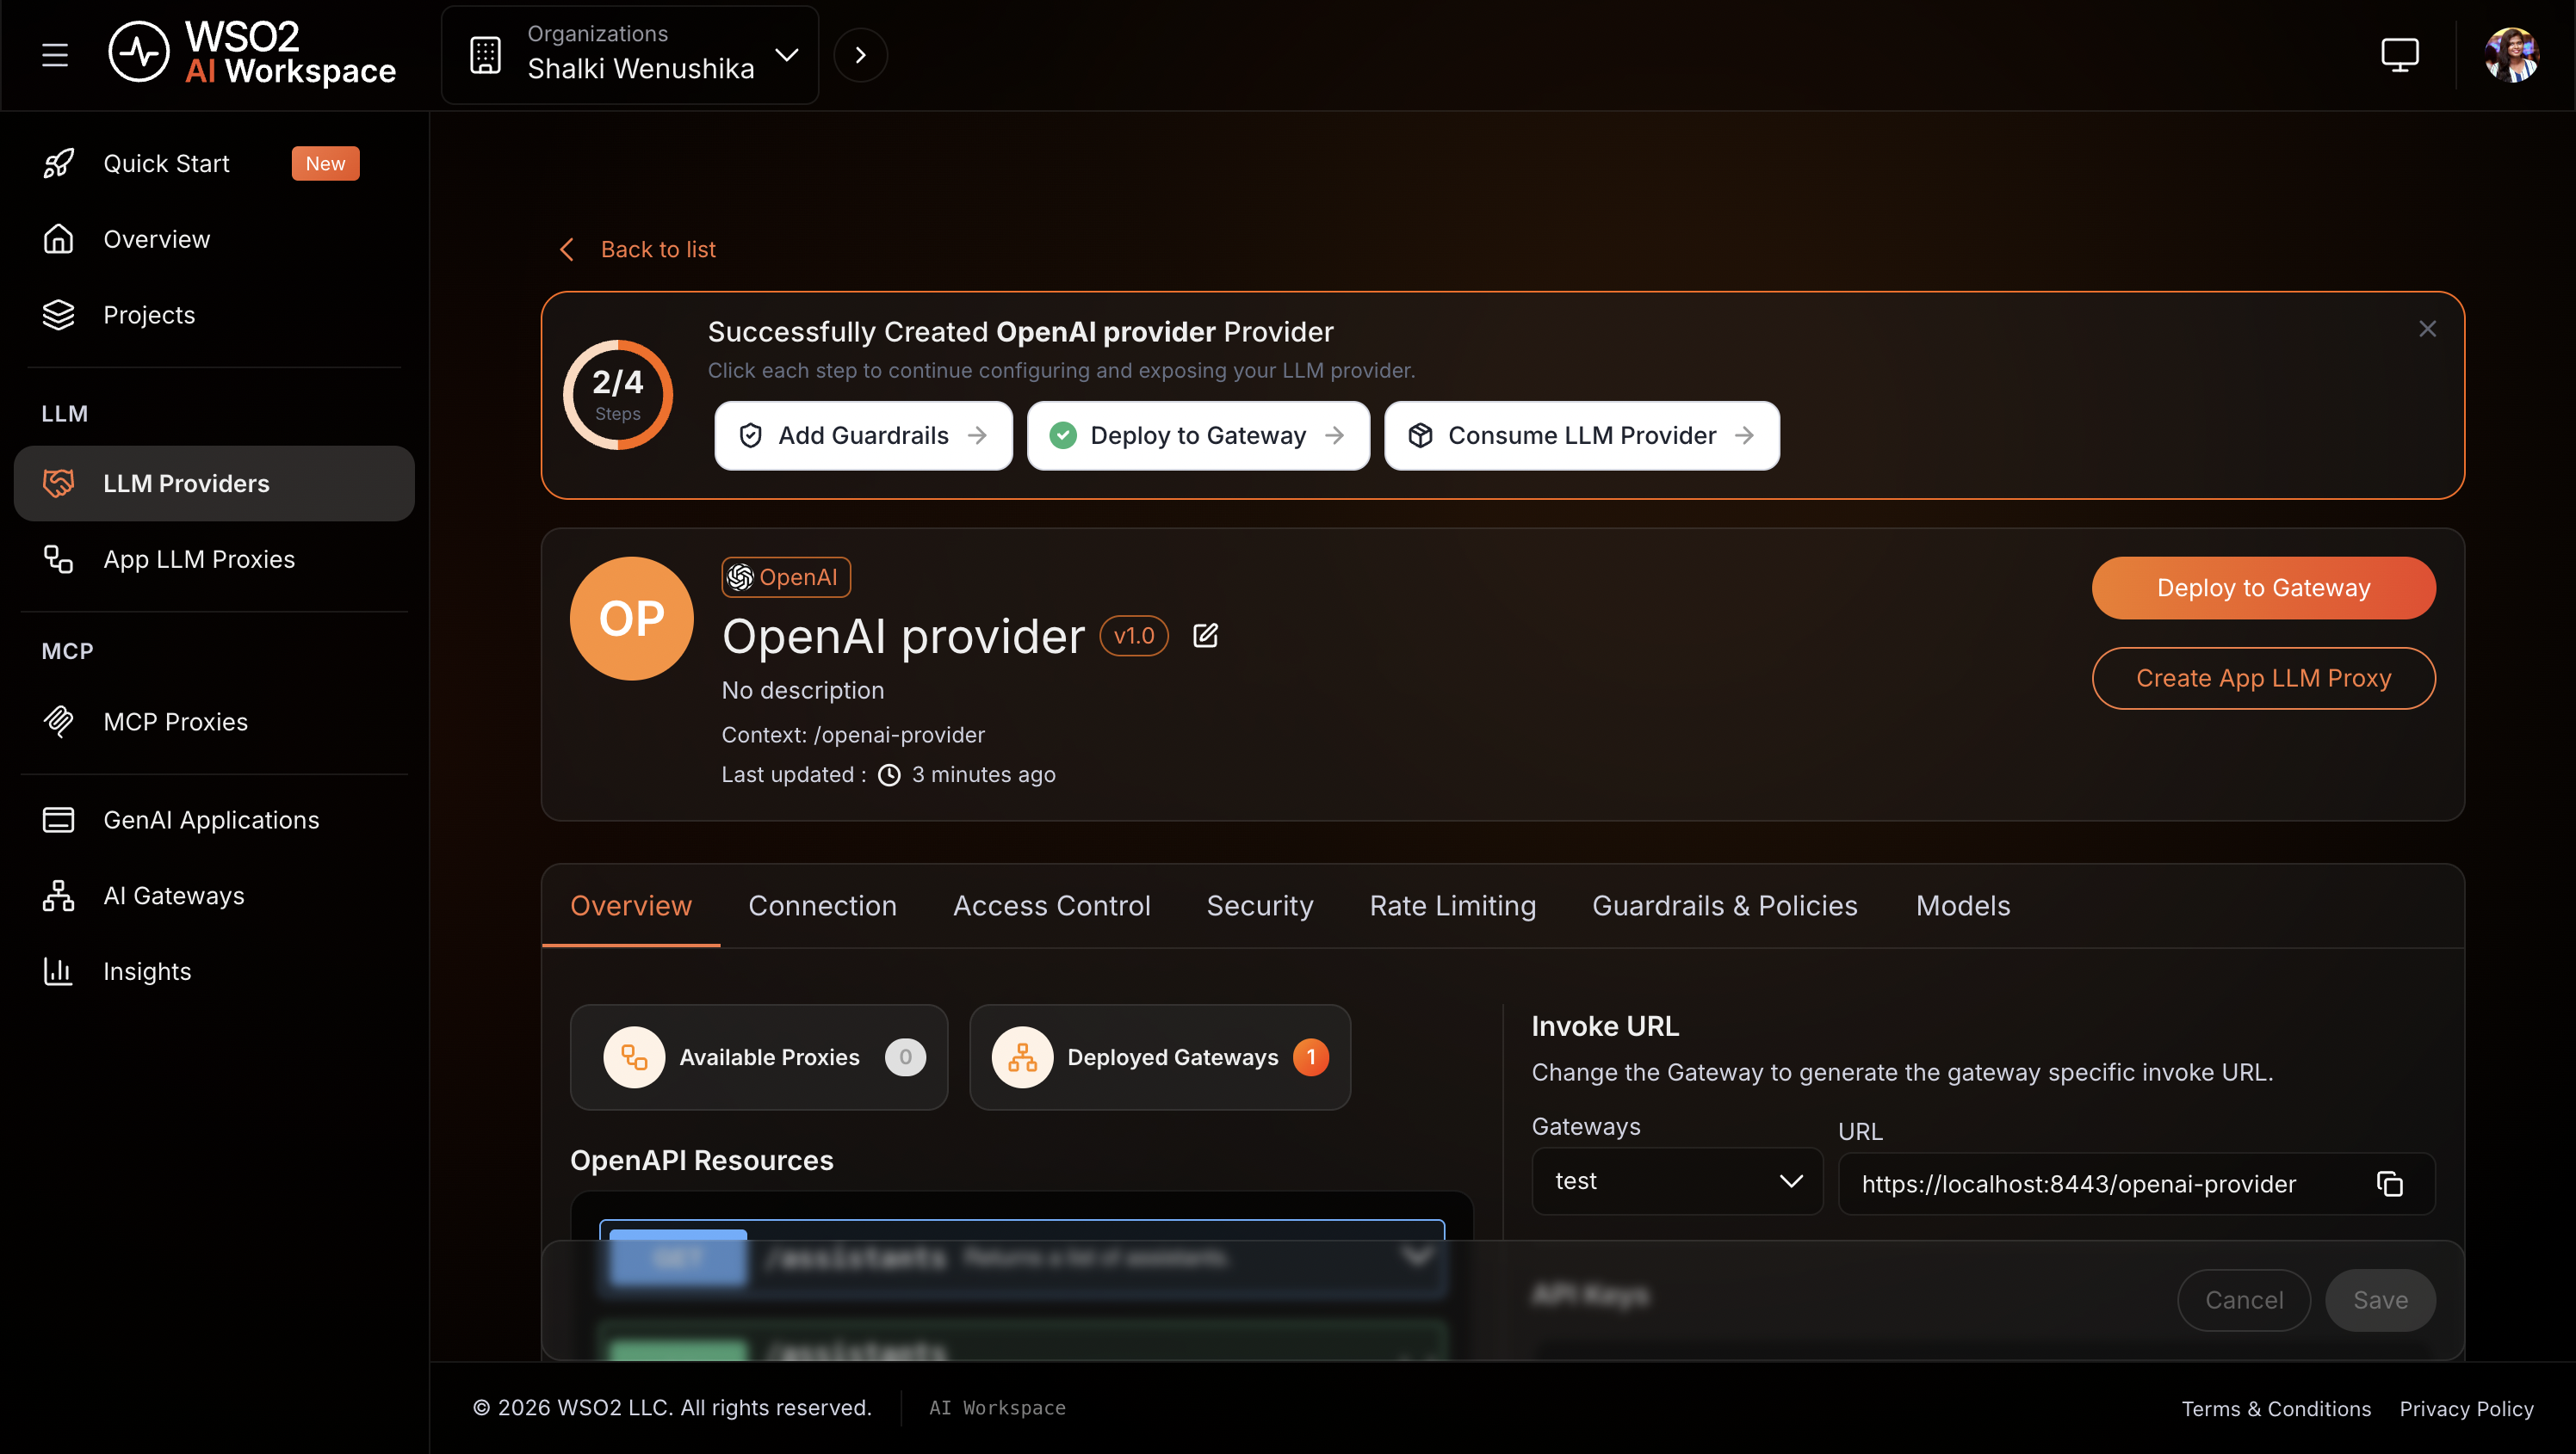
Task: Click the orange Deploy to Gateway button
Action: point(2263,588)
